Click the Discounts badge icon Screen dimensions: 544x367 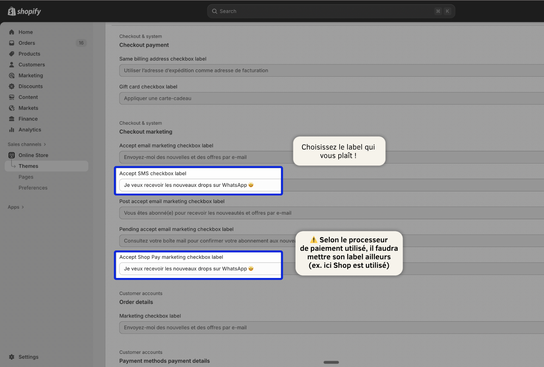tap(12, 86)
